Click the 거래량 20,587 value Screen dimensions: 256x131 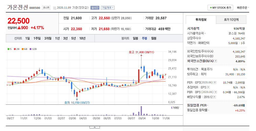pyautogui.click(x=161, y=18)
